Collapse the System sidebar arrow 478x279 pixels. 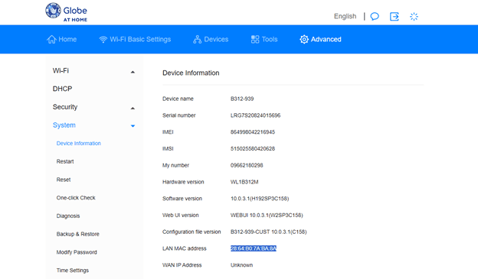(x=133, y=126)
